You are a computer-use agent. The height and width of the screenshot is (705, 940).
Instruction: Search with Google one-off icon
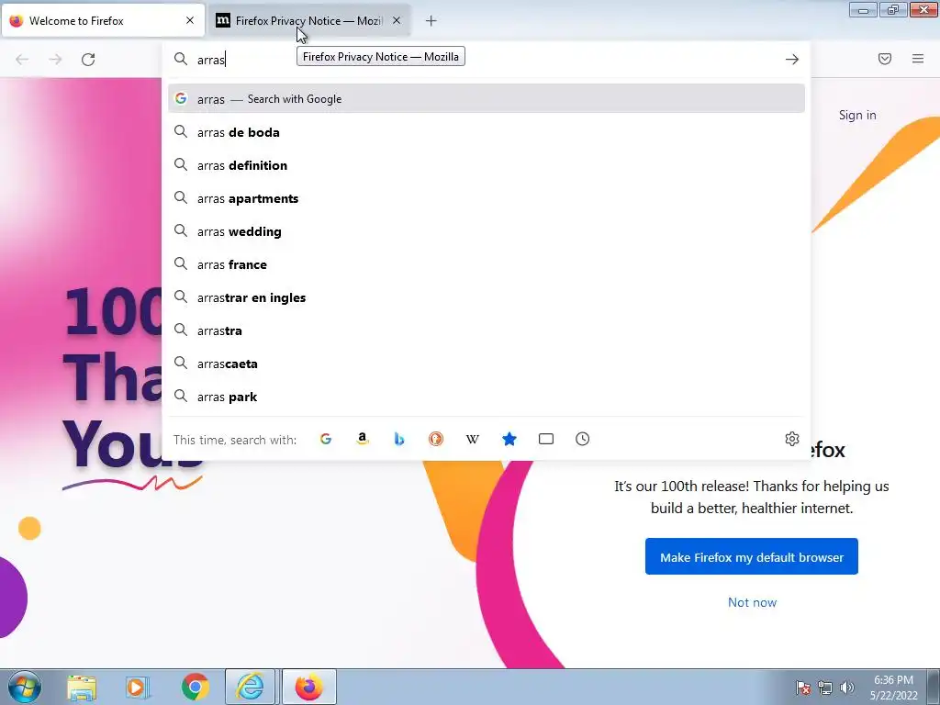click(x=326, y=439)
